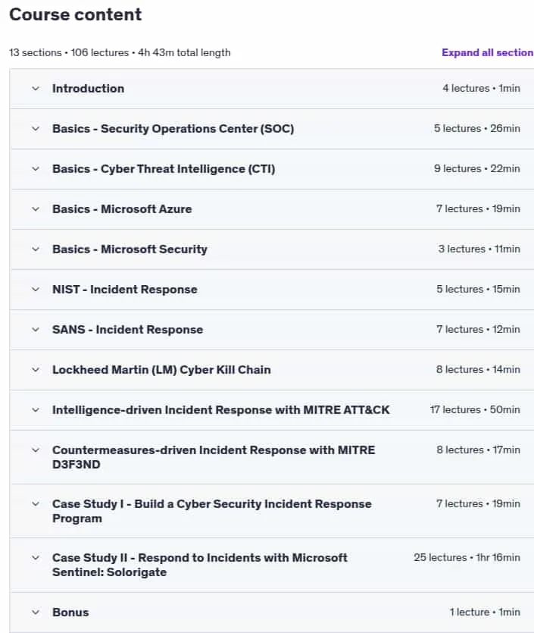Click chevron beside Basics - Microsoft Azure

click(36, 209)
